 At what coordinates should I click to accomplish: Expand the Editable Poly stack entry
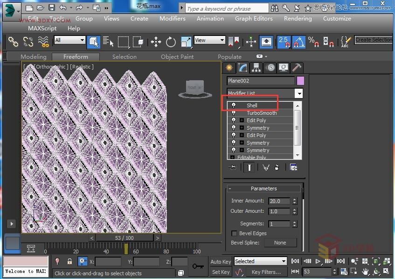pyautogui.click(x=233, y=158)
